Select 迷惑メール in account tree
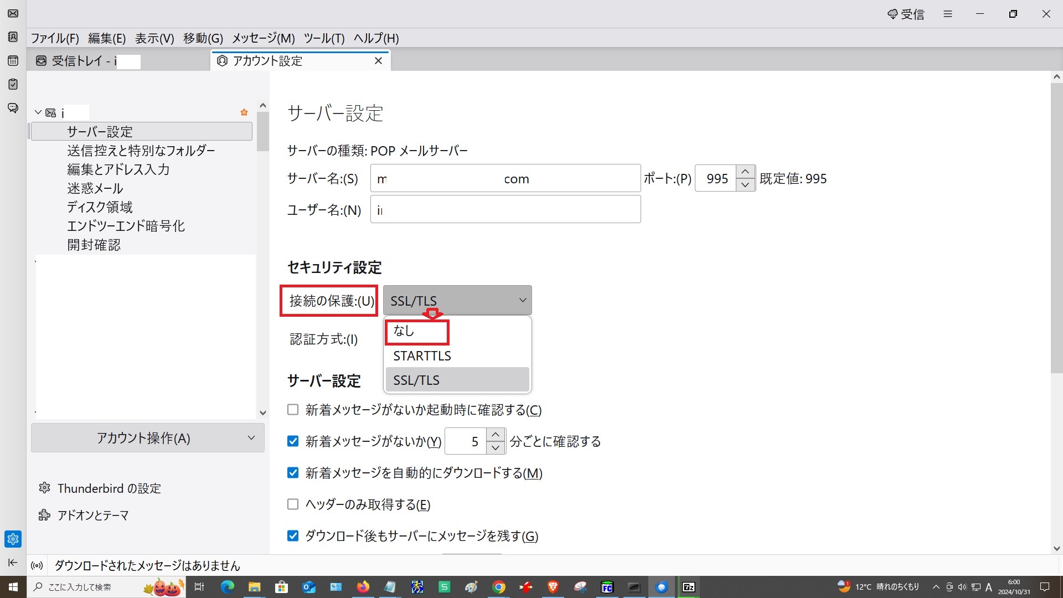 point(95,188)
